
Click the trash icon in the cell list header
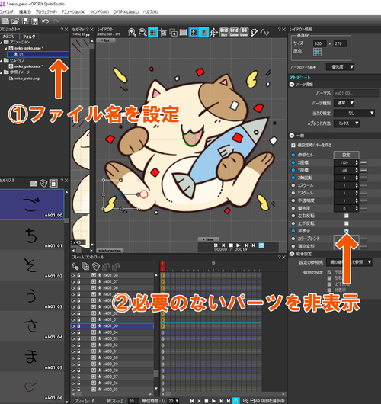(43, 183)
